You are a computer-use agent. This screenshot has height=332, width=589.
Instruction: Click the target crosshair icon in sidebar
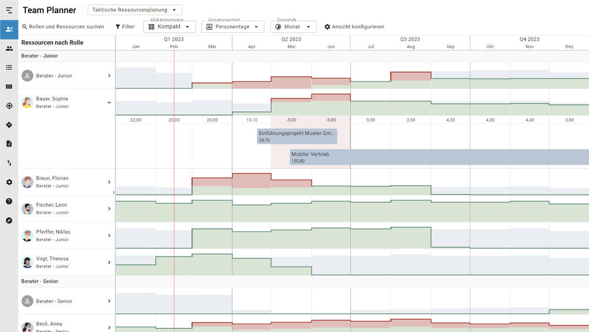9,106
